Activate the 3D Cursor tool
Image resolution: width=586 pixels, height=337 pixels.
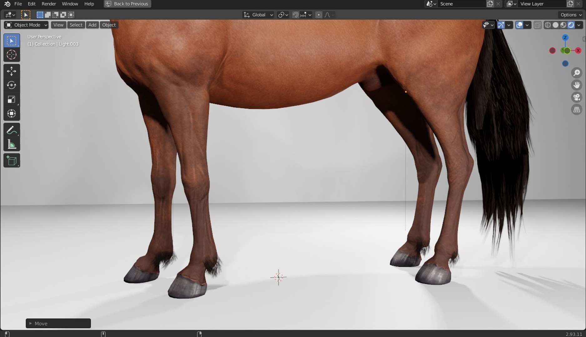click(x=12, y=55)
